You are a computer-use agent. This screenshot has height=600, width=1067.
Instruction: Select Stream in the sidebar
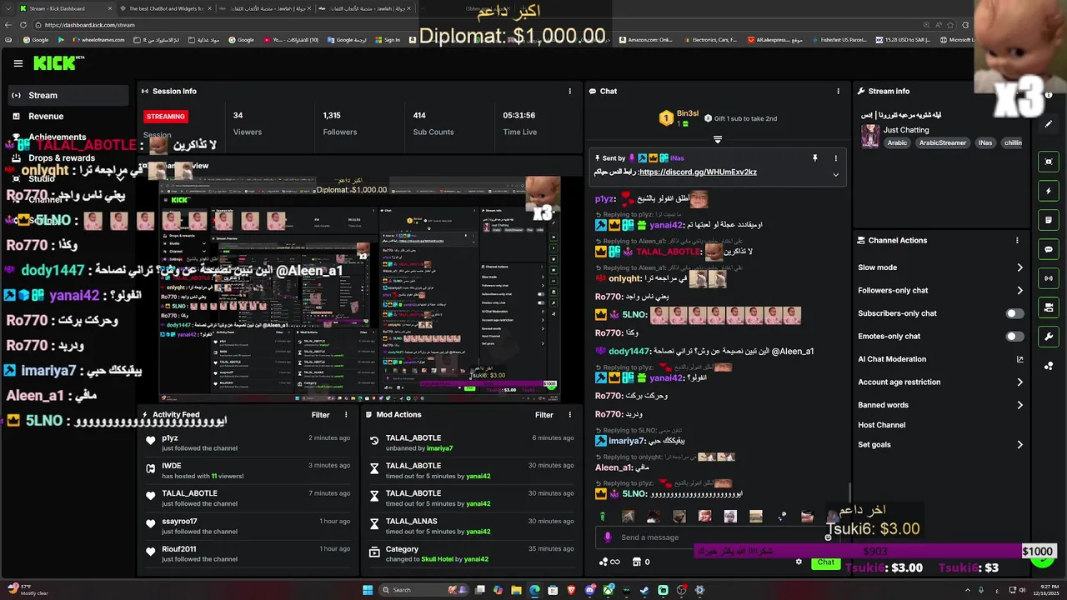click(x=70, y=95)
